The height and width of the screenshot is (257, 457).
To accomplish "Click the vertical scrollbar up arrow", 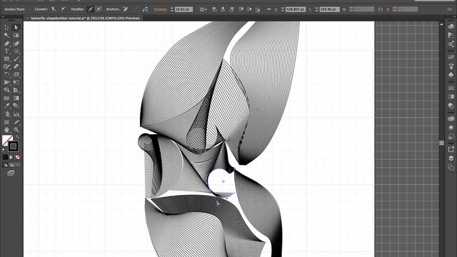I will 441,24.
